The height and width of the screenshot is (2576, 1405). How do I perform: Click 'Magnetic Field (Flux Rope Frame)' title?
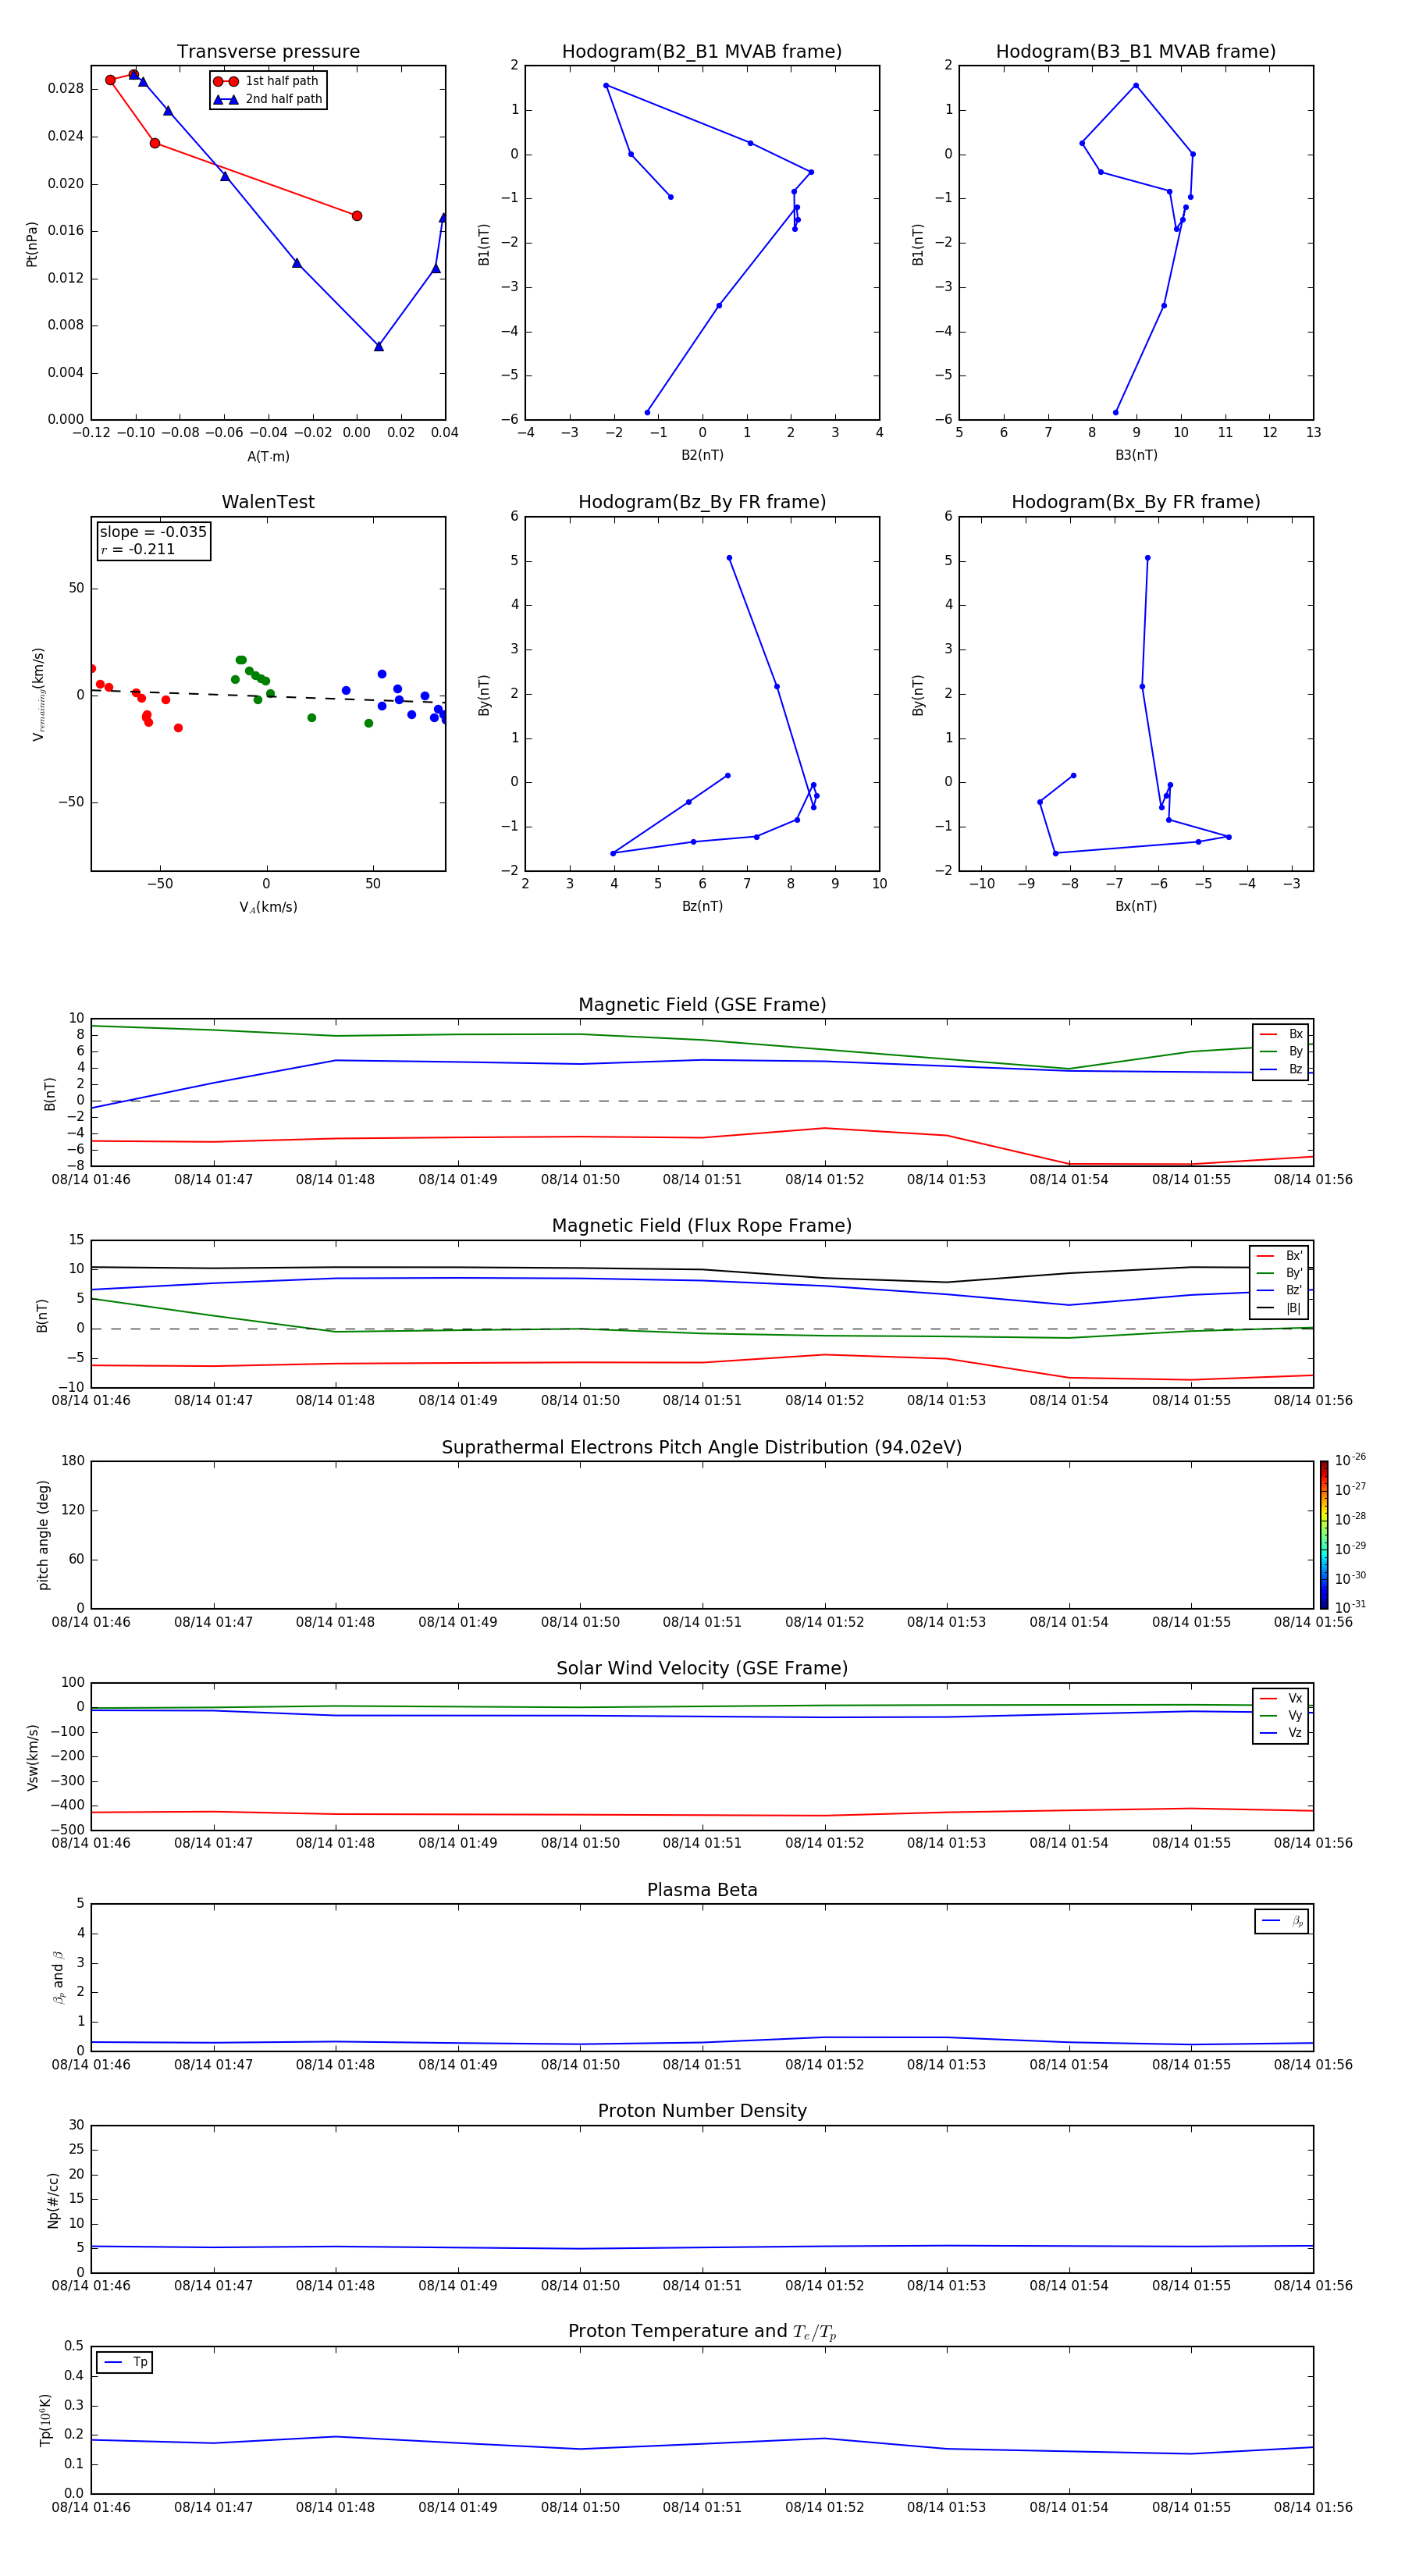[x=702, y=1226]
